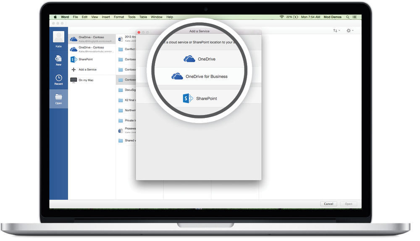
Task: Select Open in the blue sidebar
Action: pos(58,99)
